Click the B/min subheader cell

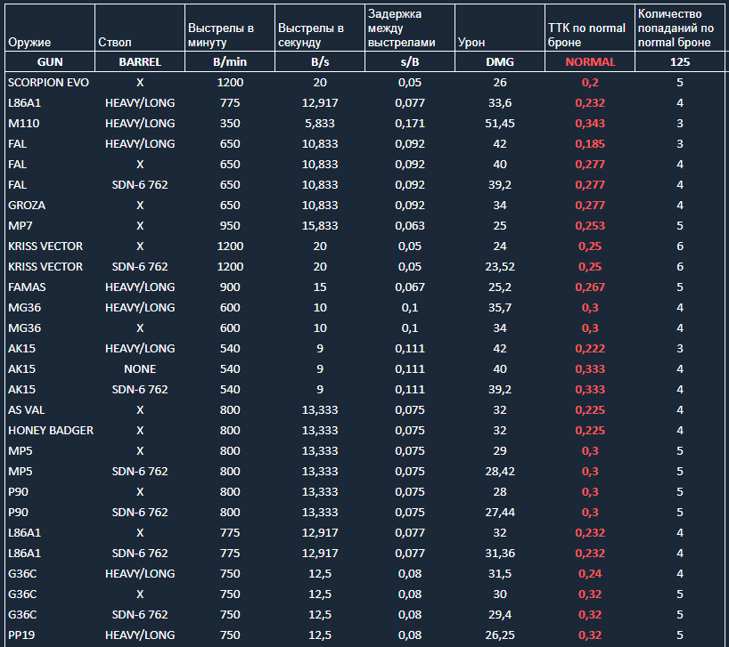(230, 62)
